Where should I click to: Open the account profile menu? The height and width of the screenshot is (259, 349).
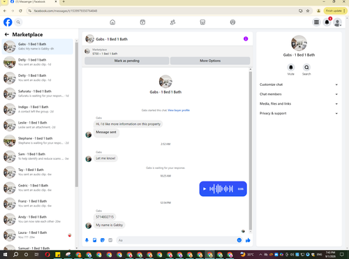tap(337, 22)
